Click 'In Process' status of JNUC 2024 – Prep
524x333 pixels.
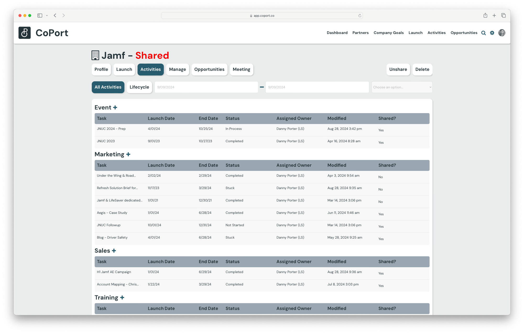tap(233, 129)
